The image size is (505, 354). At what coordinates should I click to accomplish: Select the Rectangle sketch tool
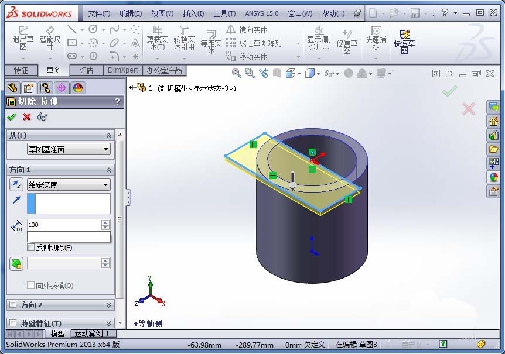72,43
